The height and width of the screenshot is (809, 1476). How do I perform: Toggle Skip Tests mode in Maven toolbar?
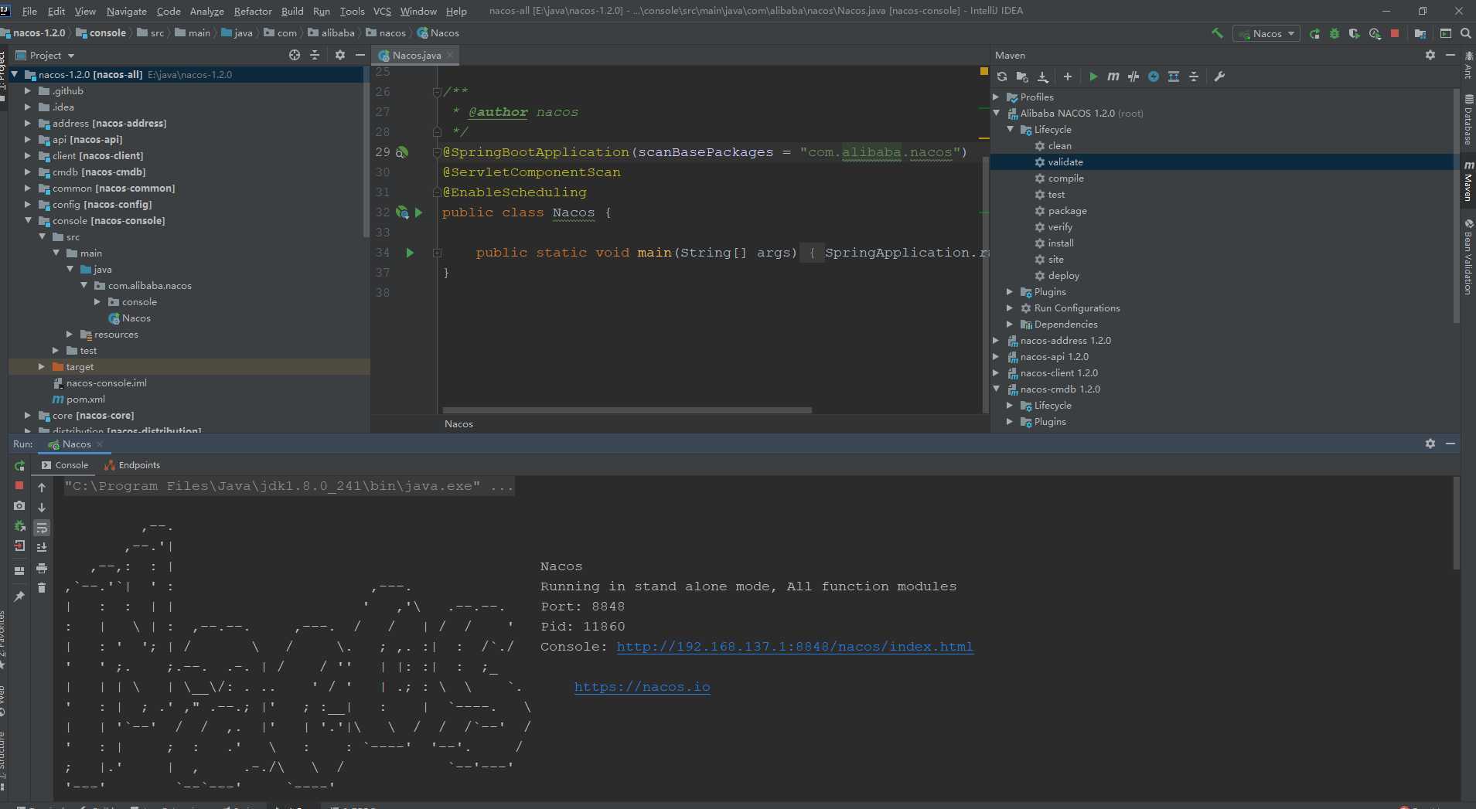coord(1154,76)
